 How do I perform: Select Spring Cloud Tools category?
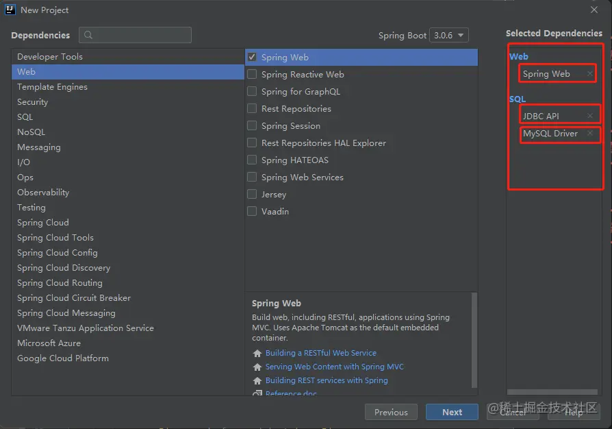128,238
